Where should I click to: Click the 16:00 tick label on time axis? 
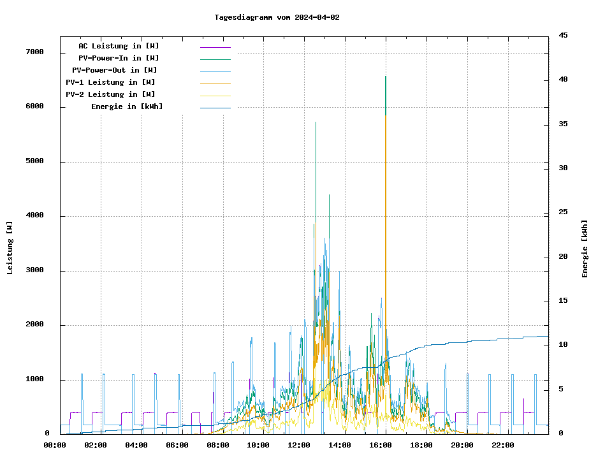[381, 445]
